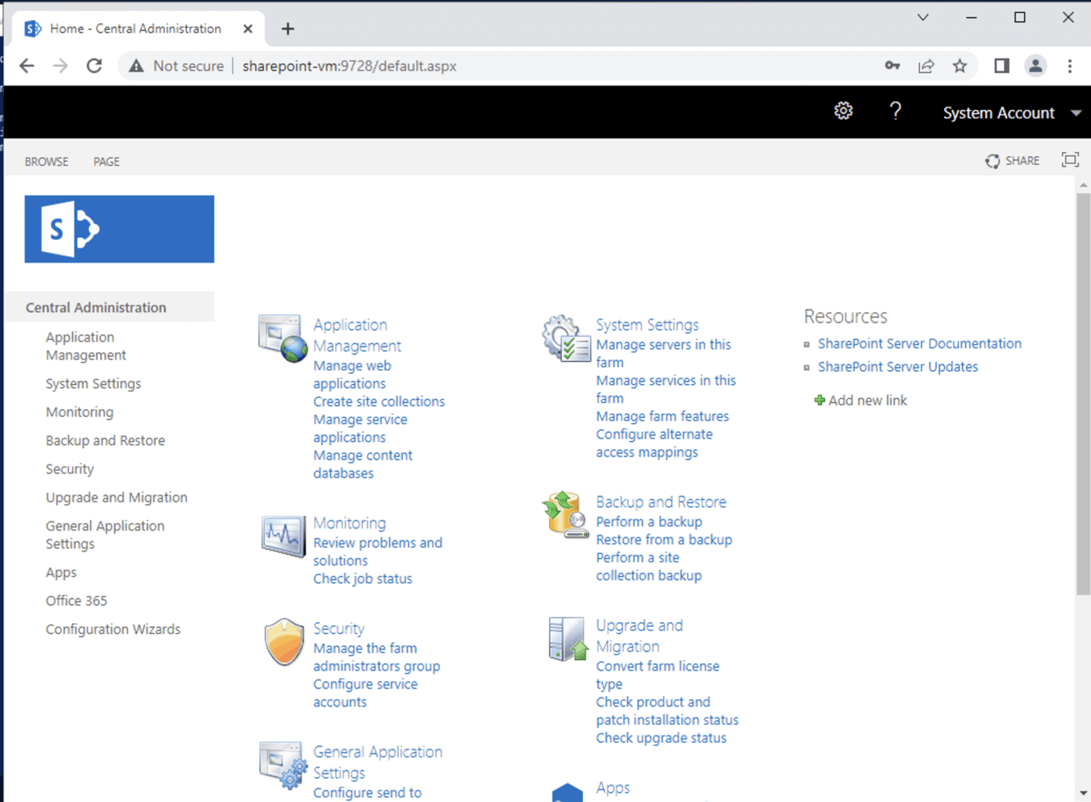
Task: Click the page vertical scrollbar thumb
Action: point(1083,392)
